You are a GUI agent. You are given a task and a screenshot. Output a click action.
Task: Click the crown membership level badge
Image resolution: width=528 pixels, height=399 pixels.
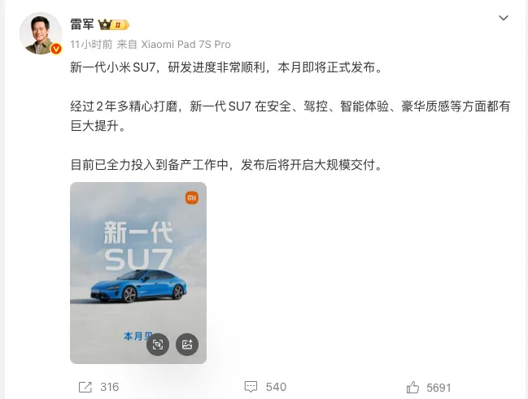pyautogui.click(x=113, y=25)
